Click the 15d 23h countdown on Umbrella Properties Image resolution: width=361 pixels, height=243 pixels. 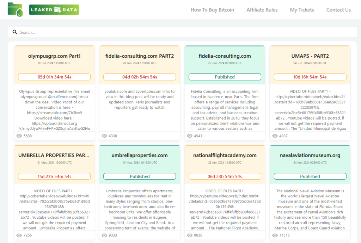click(x=54, y=177)
